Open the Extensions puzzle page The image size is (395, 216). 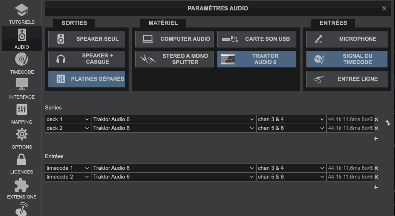pyautogui.click(x=22, y=188)
